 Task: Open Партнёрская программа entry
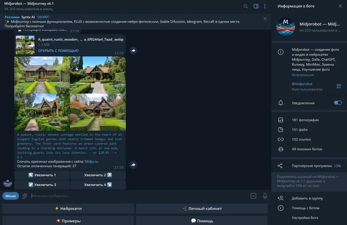(309, 166)
